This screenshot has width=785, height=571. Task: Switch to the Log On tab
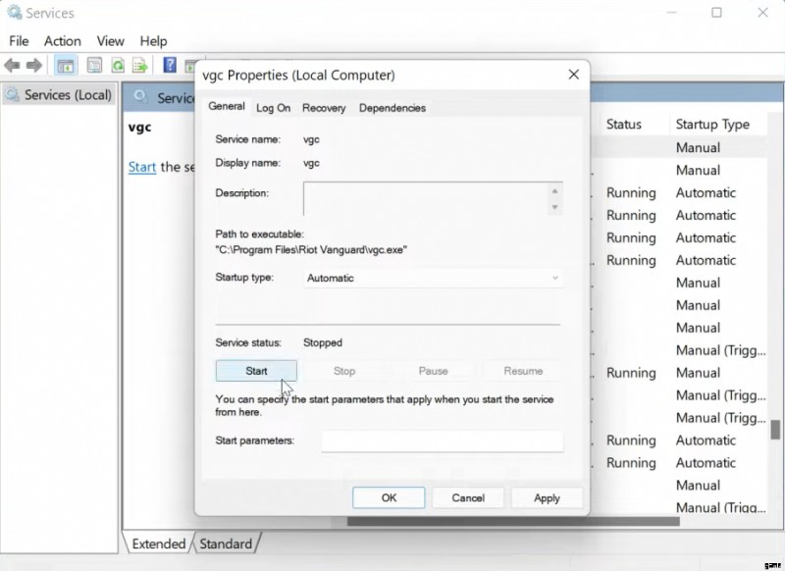273,108
